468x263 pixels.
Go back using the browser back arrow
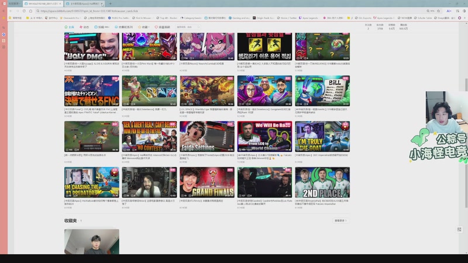(x=11, y=11)
